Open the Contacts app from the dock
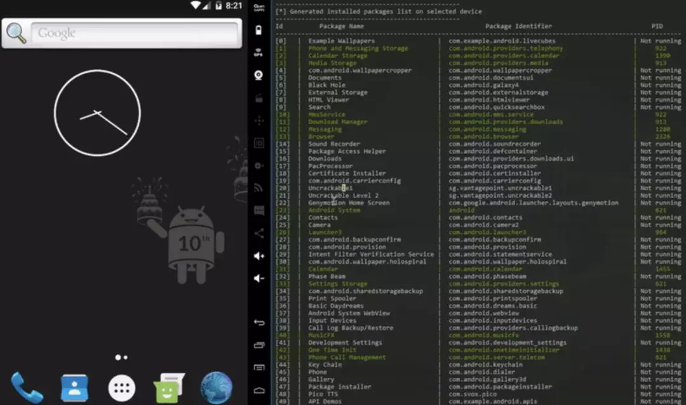Screen dimensions: 686x405 click(74, 387)
